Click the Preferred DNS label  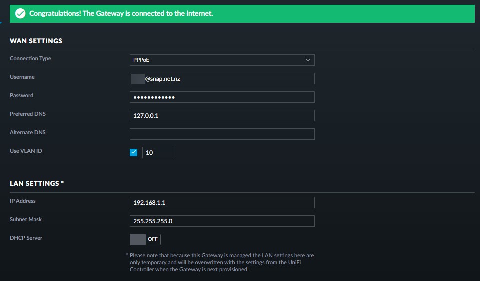point(28,114)
